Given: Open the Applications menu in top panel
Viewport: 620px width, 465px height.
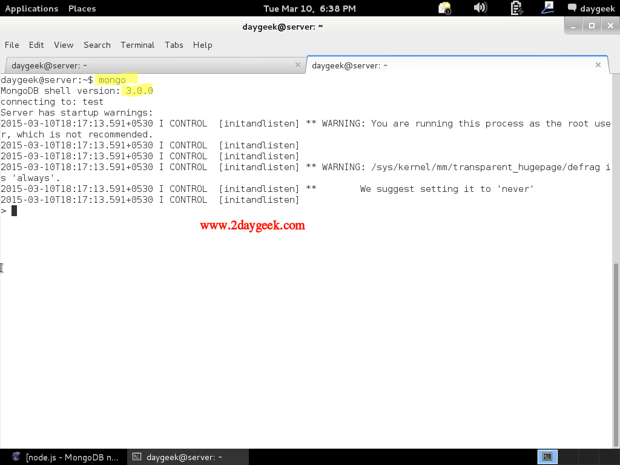Looking at the screenshot, I should click(31, 8).
